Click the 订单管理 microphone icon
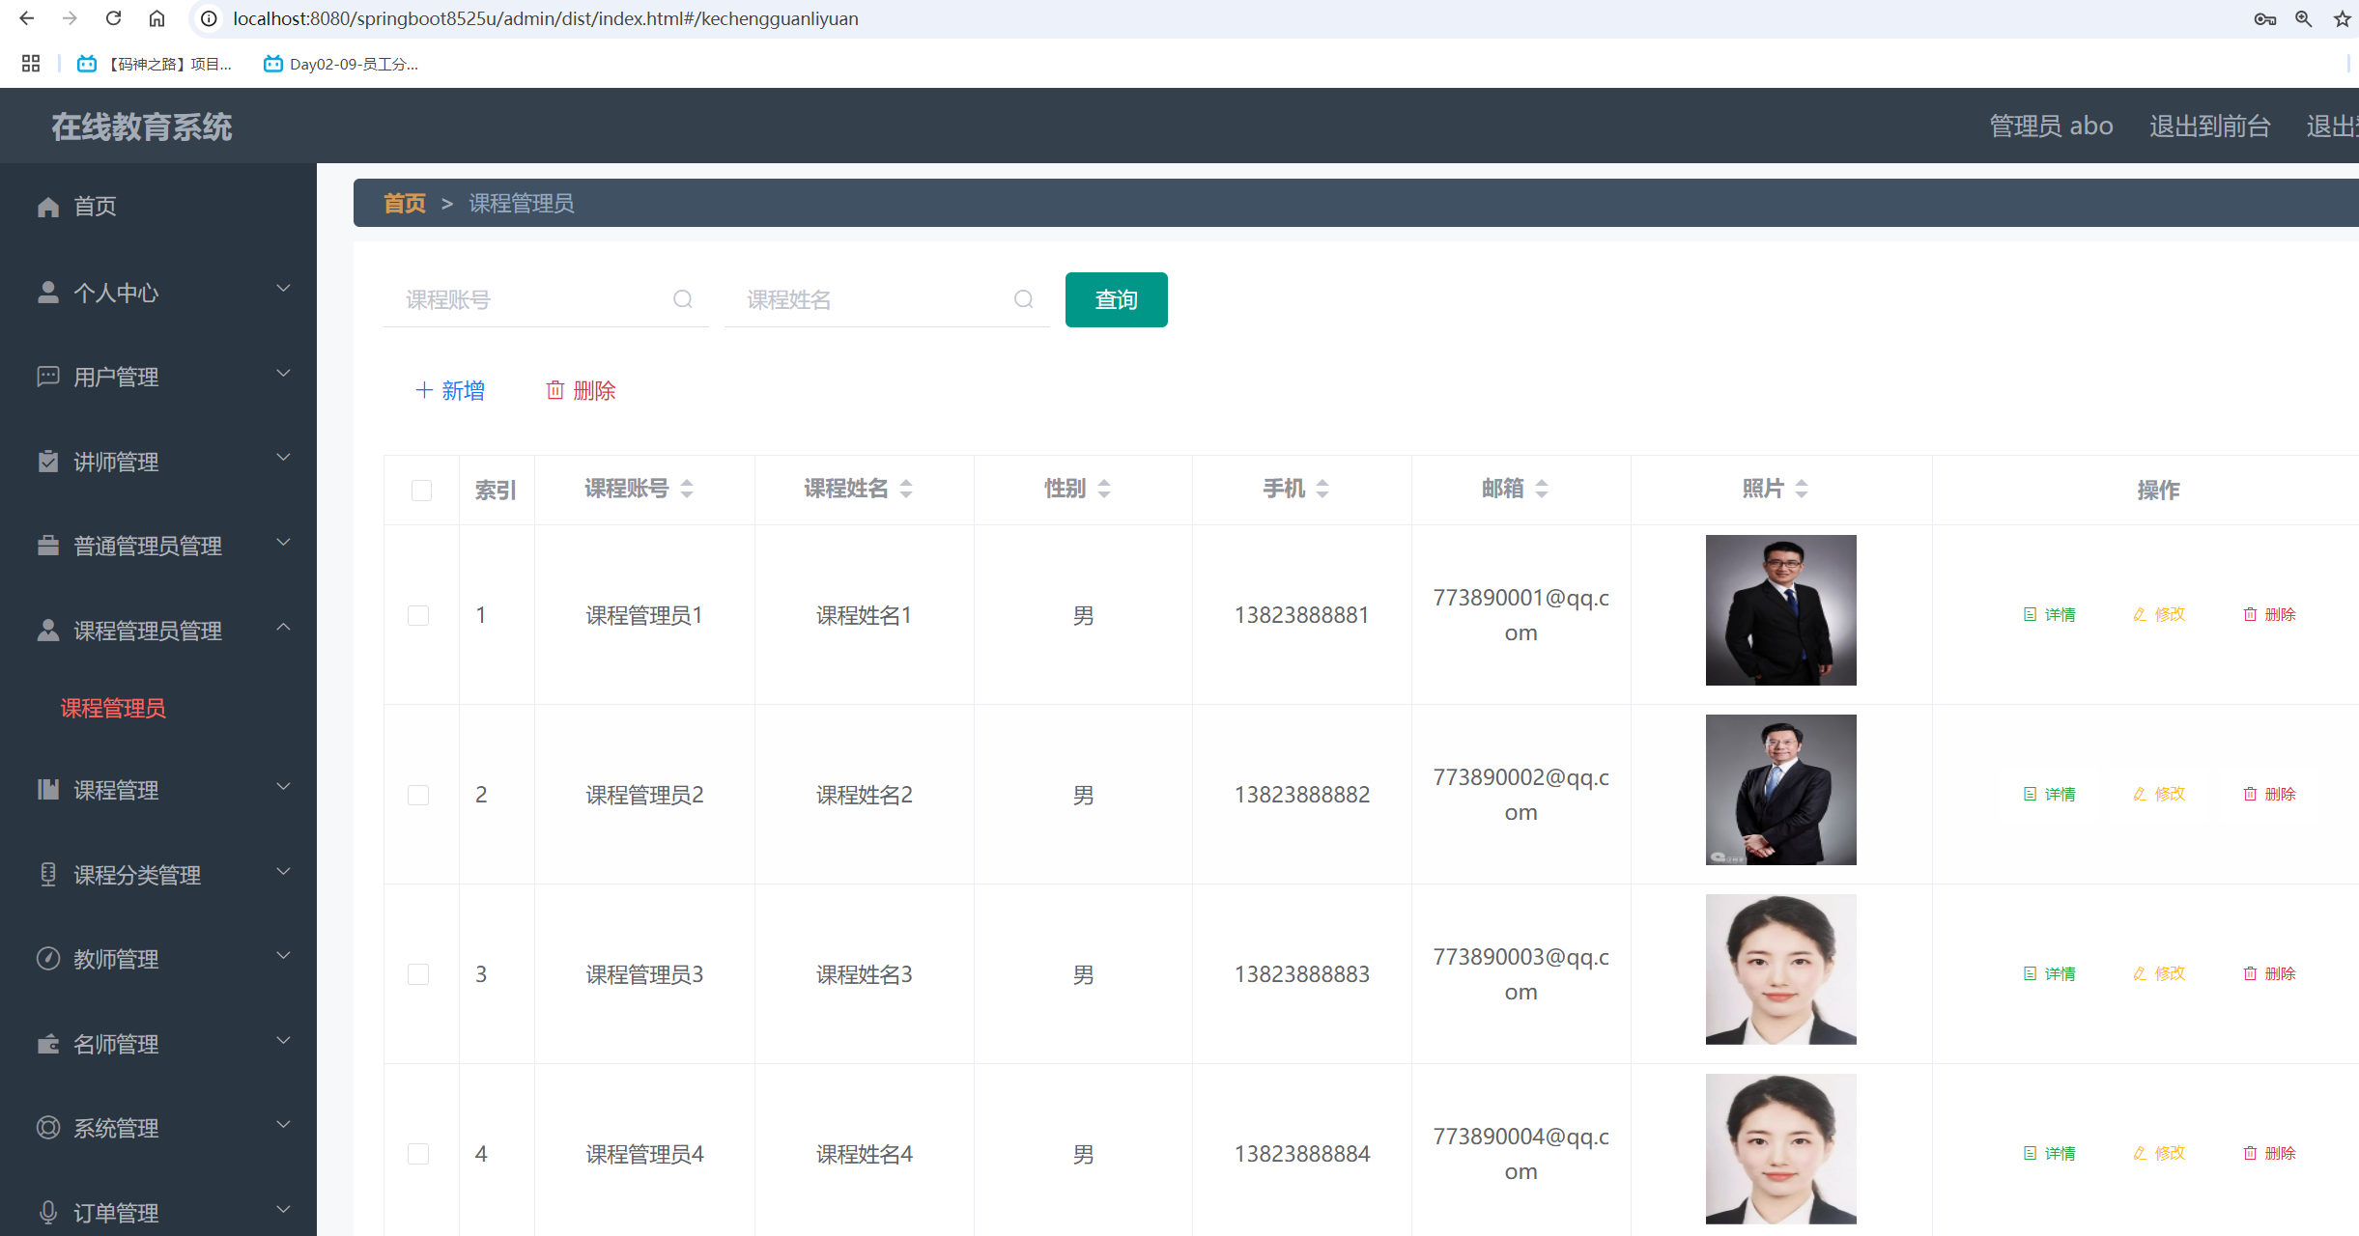The height and width of the screenshot is (1236, 2359). 48,1211
